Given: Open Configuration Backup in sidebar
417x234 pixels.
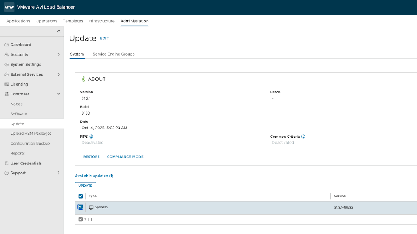Looking at the screenshot, I should click(30, 143).
